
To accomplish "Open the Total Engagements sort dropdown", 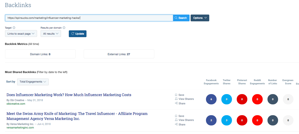I will tap(33, 82).
